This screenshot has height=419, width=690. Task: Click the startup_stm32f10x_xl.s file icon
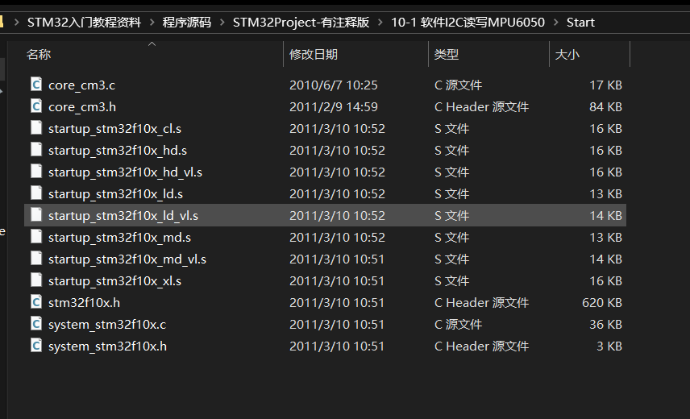point(36,280)
